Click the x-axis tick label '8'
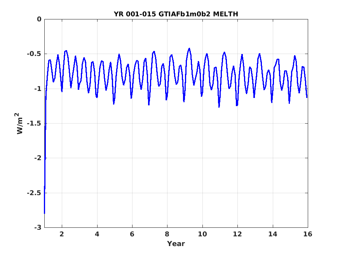The height and width of the screenshot is (255, 340). pos(167,234)
